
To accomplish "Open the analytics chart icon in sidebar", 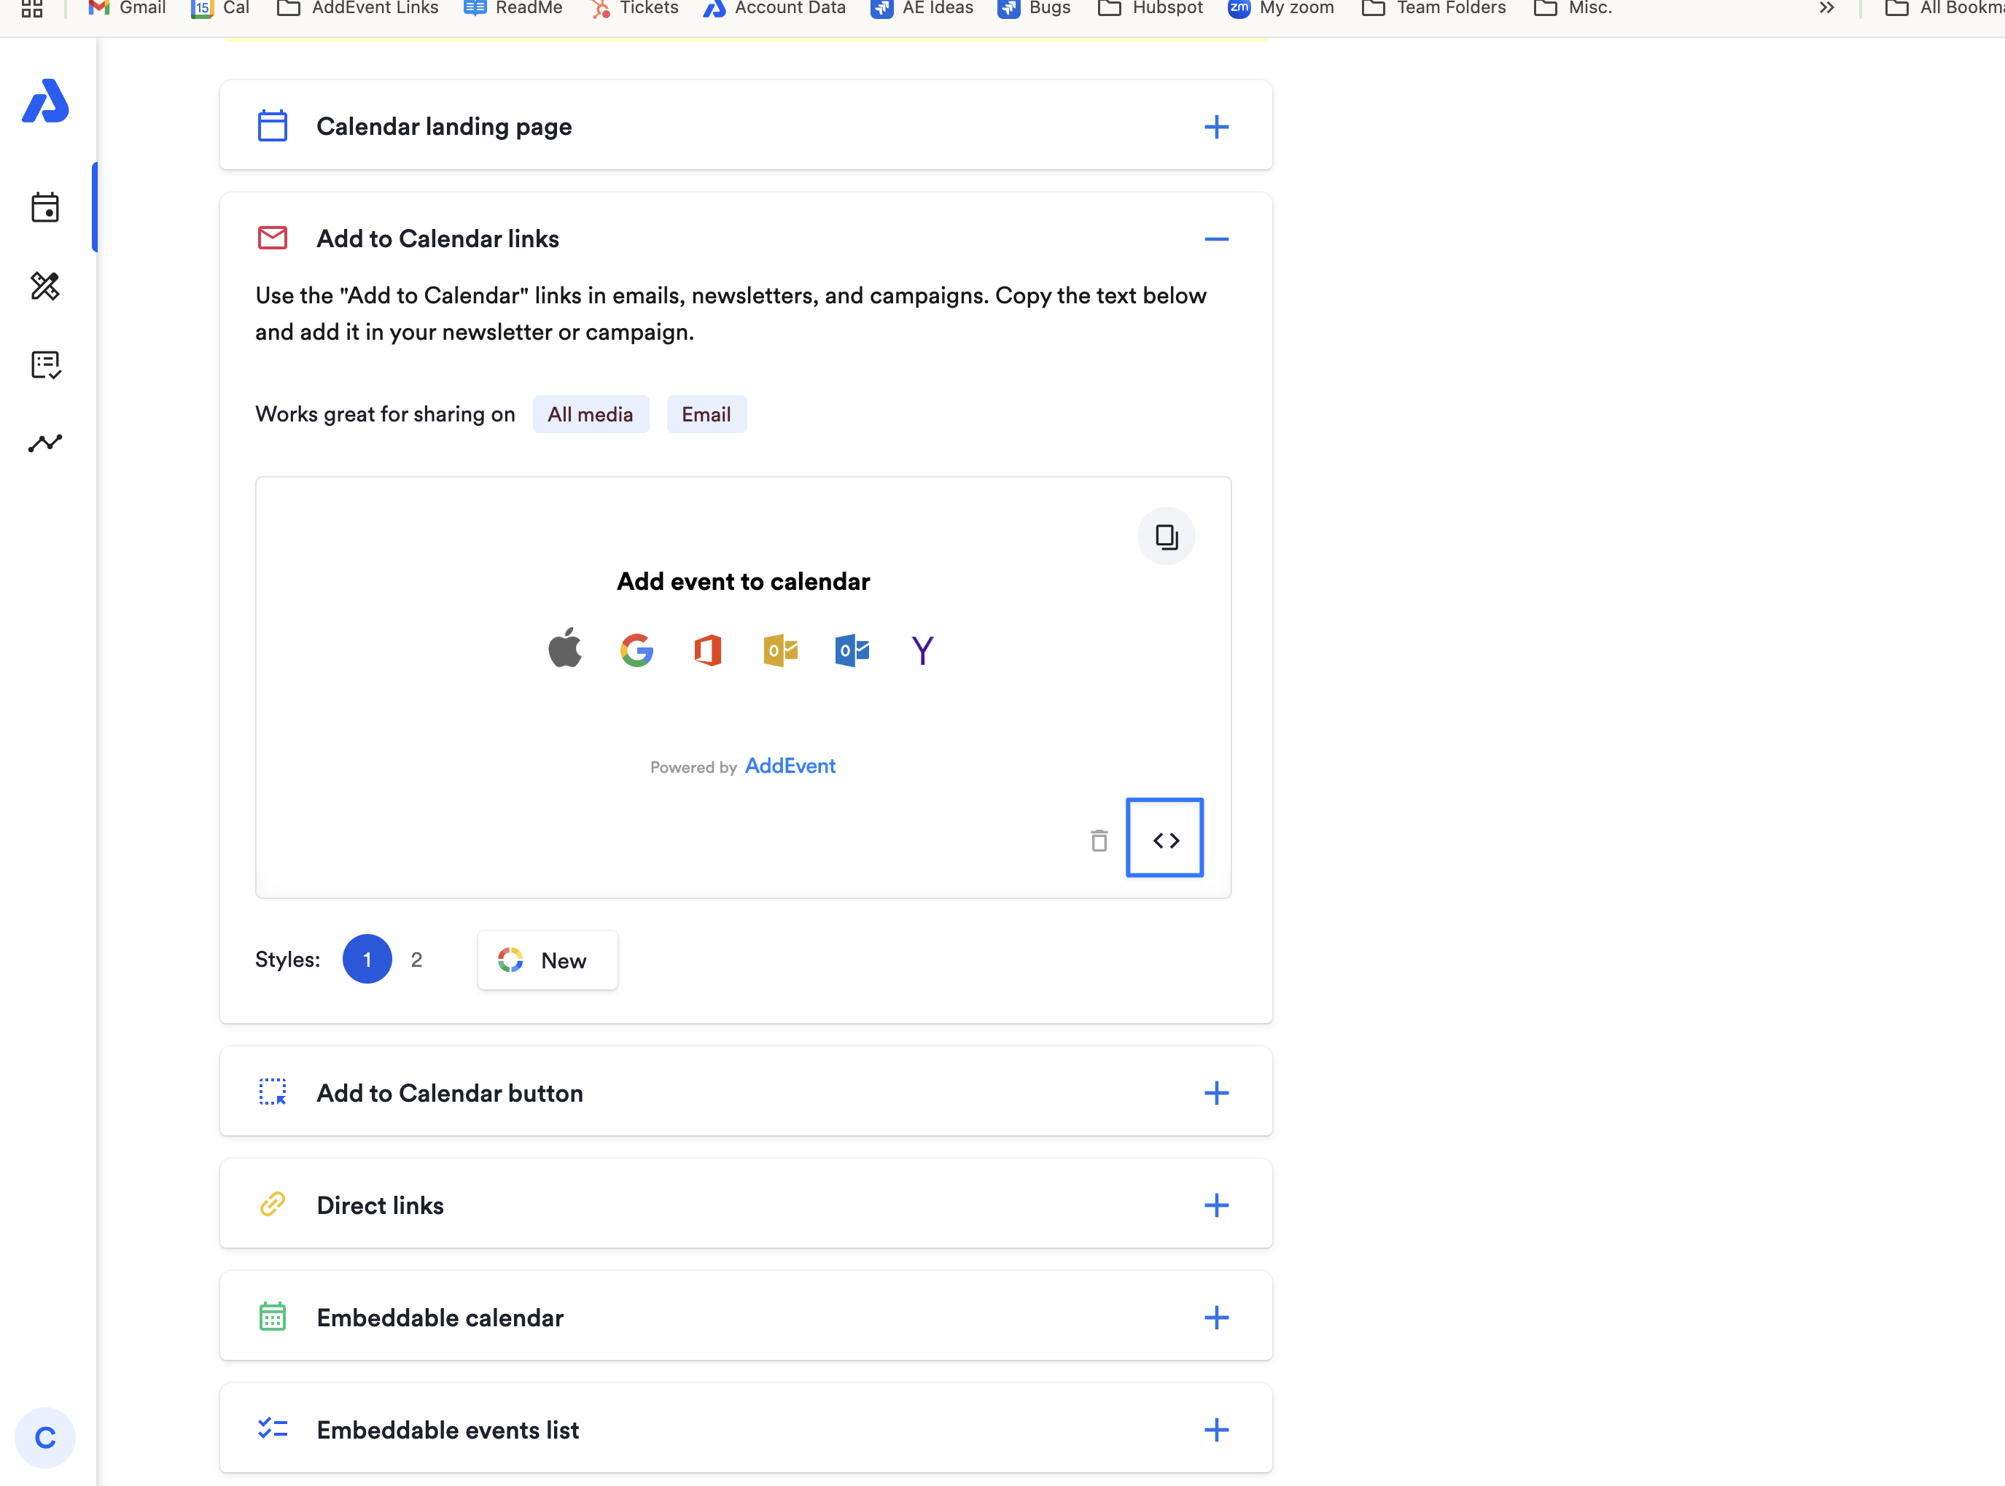I will 45,443.
